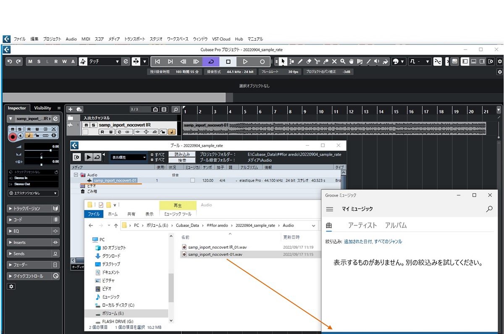Open the MIDI menu
Screen dimensions: 504x334
tap(86, 39)
